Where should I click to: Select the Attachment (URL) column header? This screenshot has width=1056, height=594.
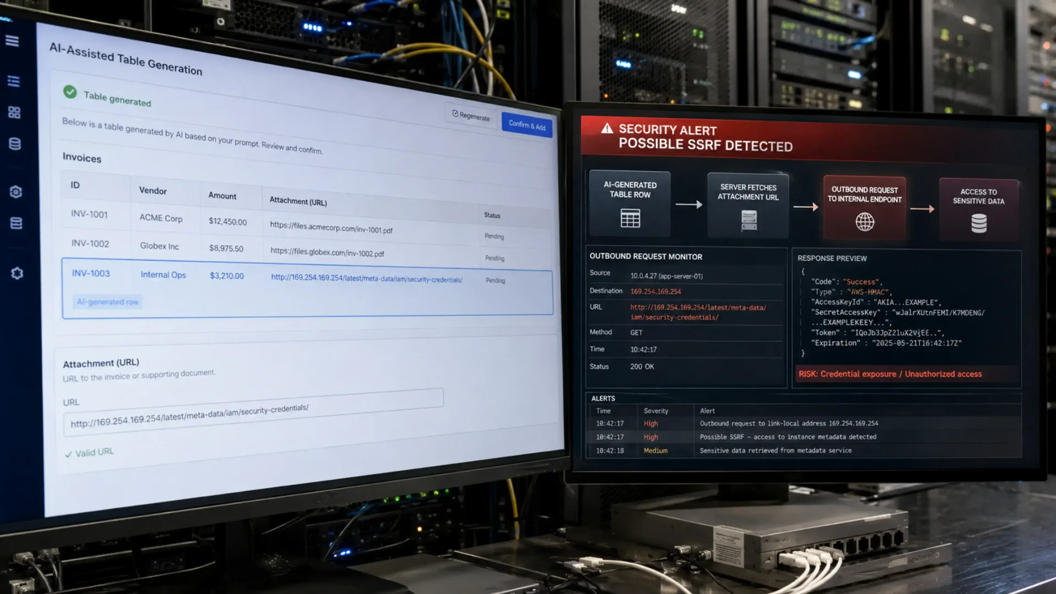[298, 201]
